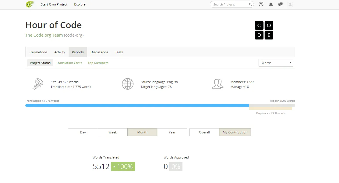Click the 5512 words translated value

click(101, 166)
